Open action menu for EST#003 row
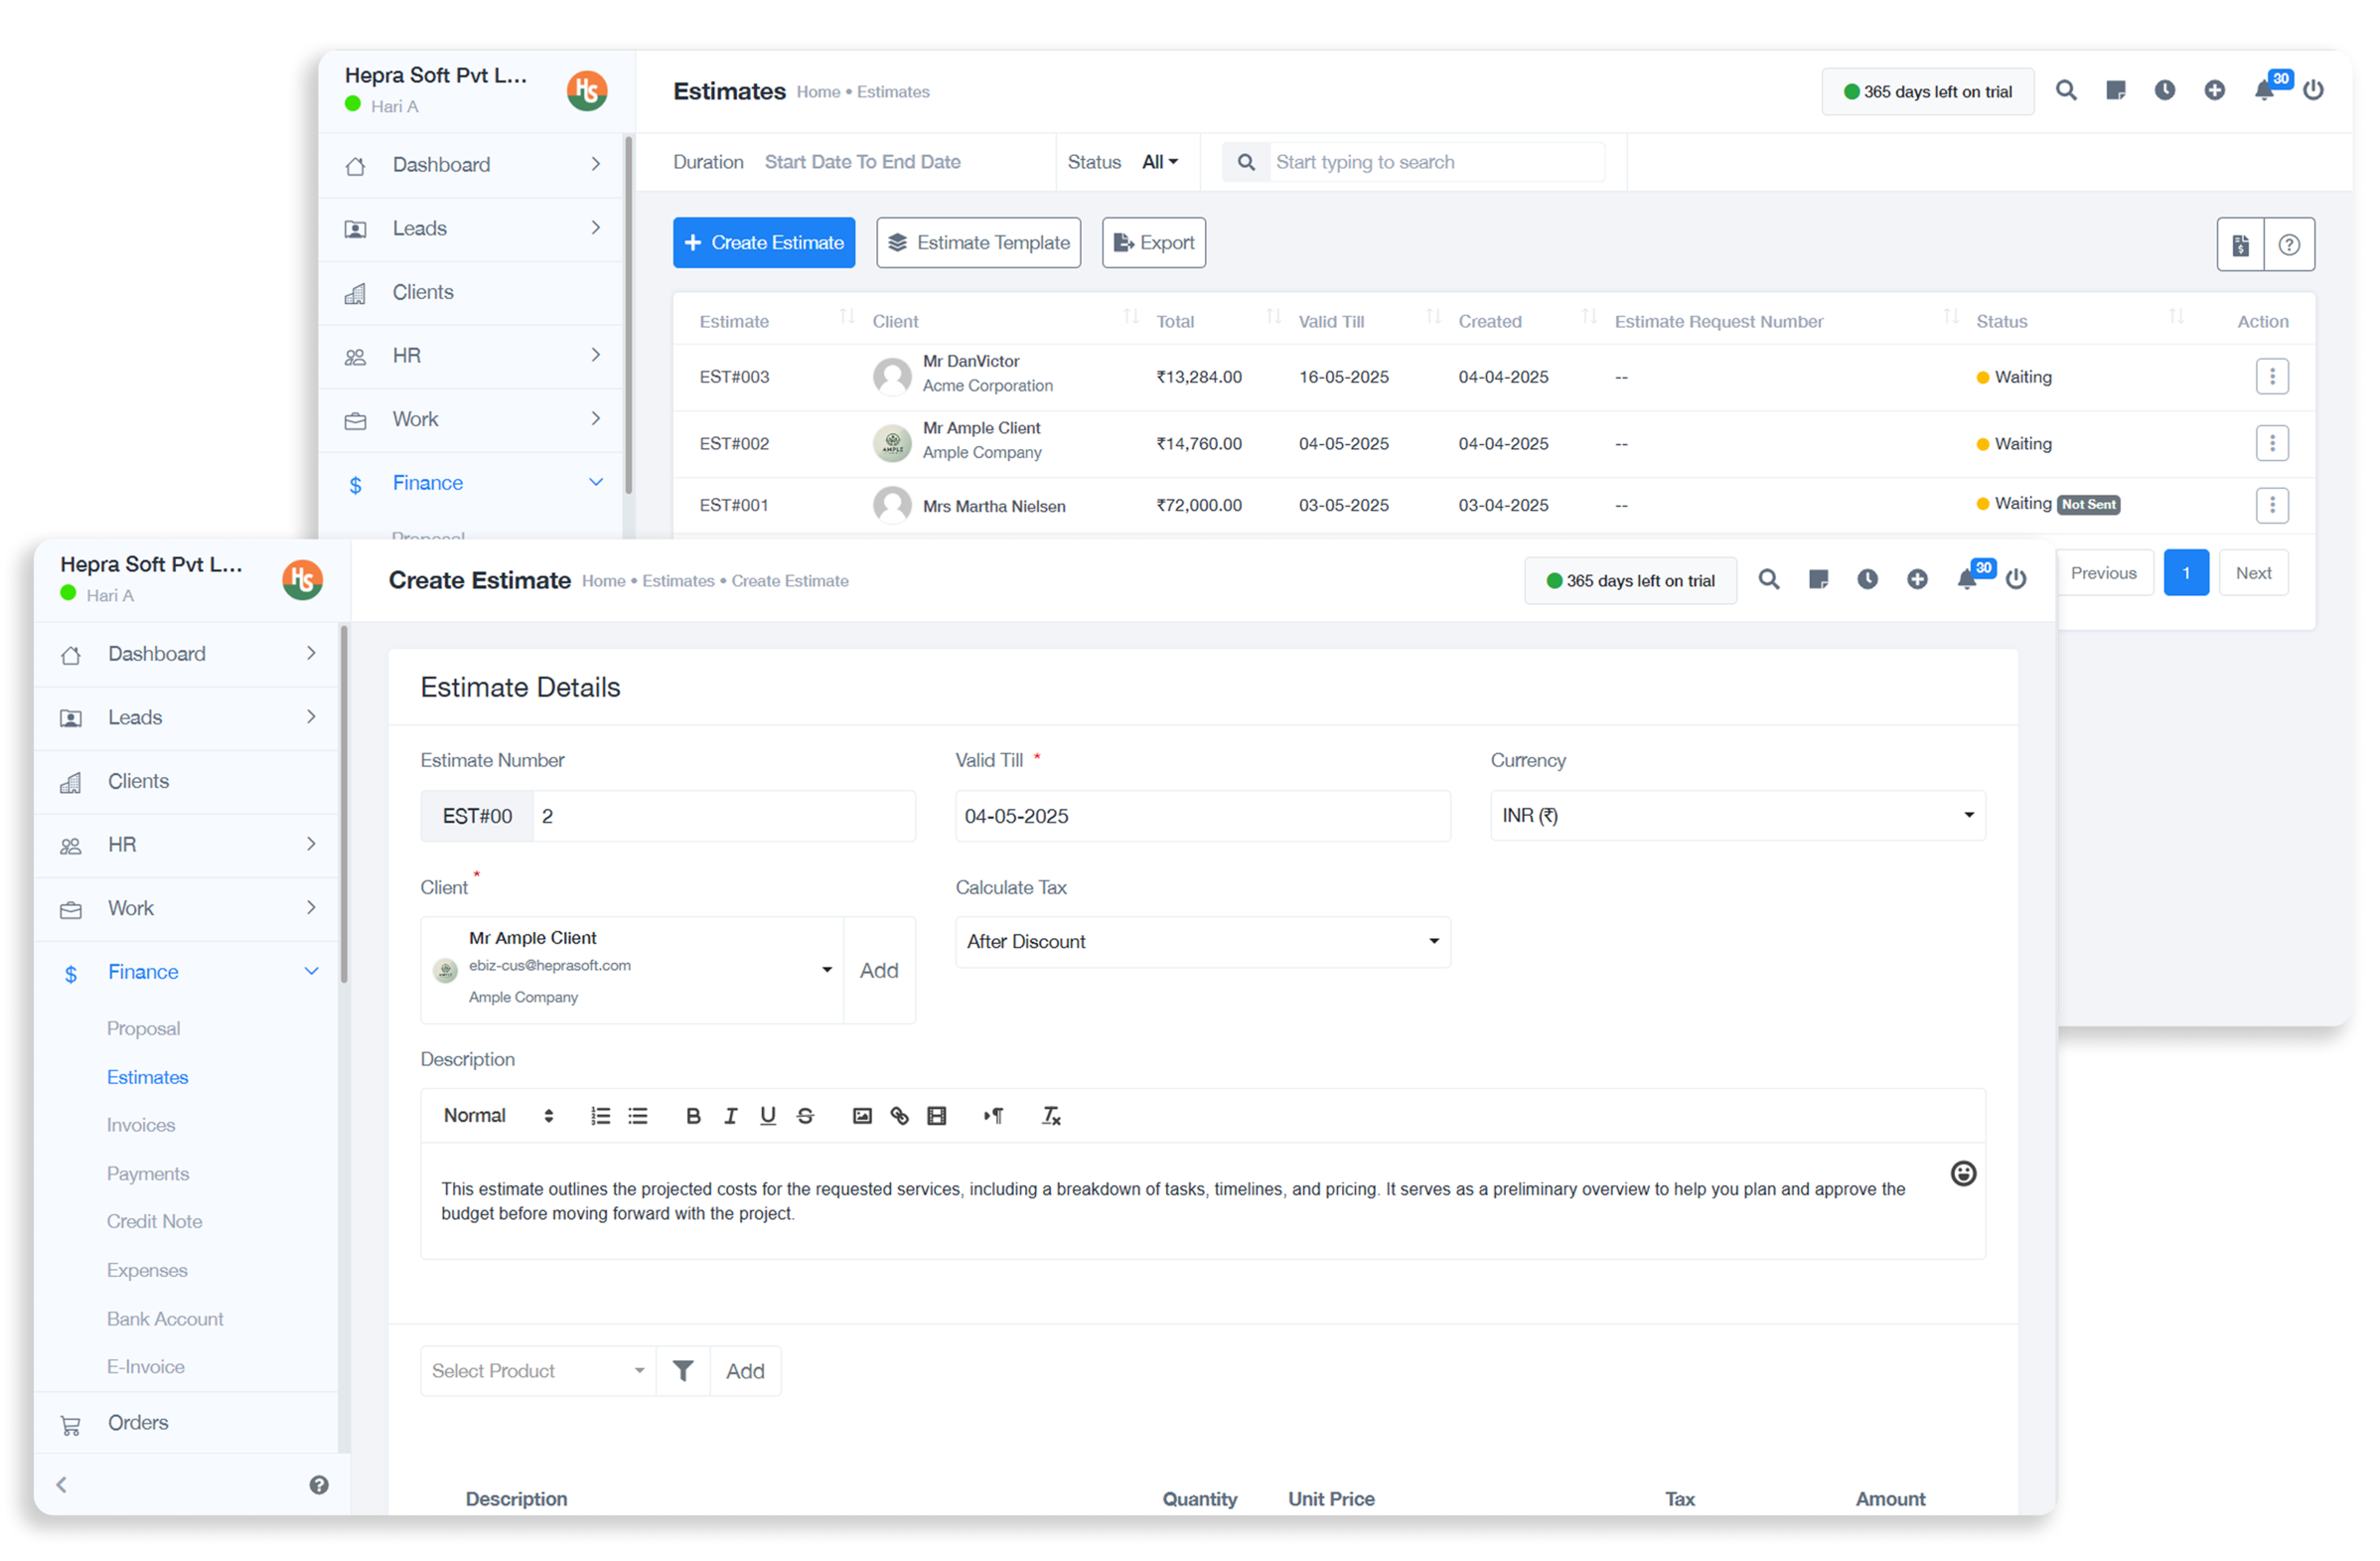 [2271, 377]
